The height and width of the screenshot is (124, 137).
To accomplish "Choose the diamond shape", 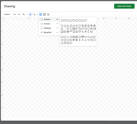I will tap(77, 26).
